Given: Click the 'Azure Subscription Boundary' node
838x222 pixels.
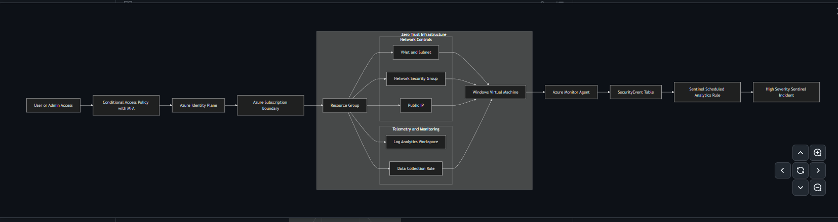Looking at the screenshot, I should (x=270, y=105).
